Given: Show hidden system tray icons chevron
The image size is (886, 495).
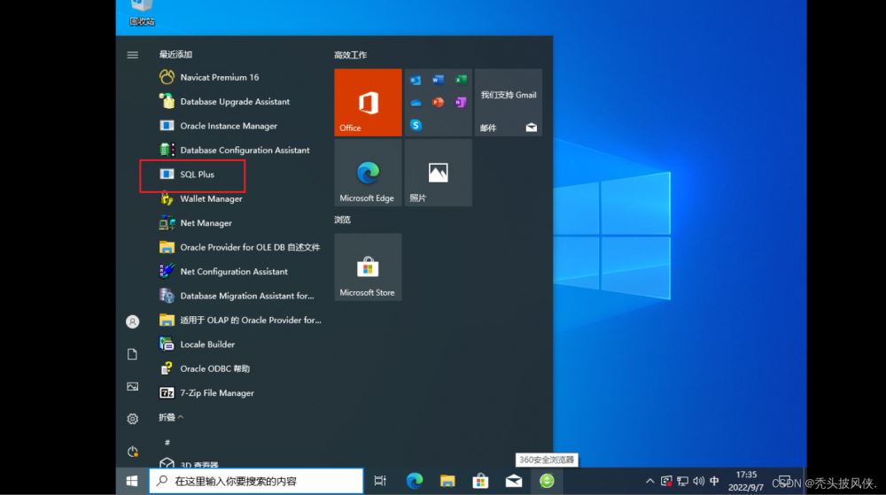Looking at the screenshot, I should tap(650, 481).
